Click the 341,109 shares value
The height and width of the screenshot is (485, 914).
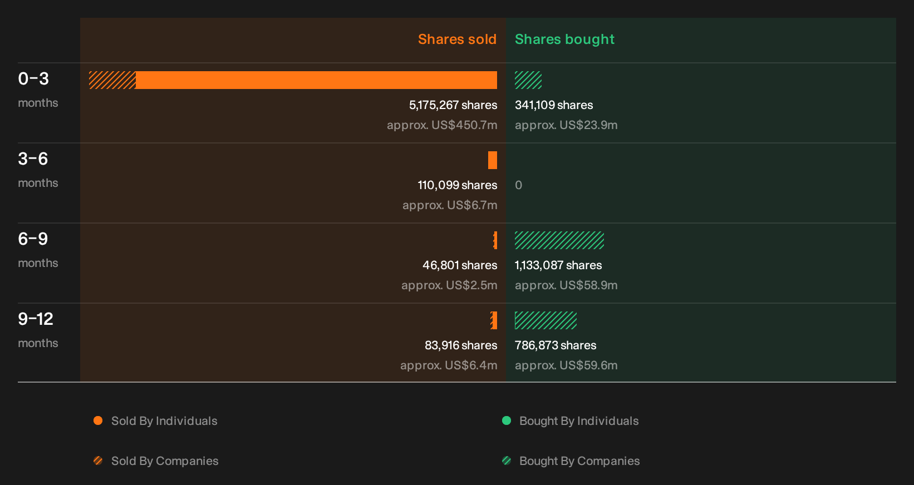[554, 105]
